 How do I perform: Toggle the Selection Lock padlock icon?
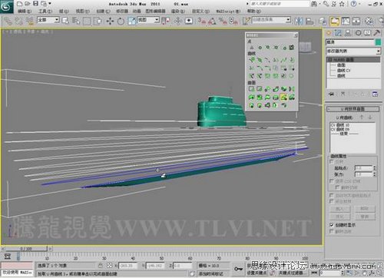101,266
